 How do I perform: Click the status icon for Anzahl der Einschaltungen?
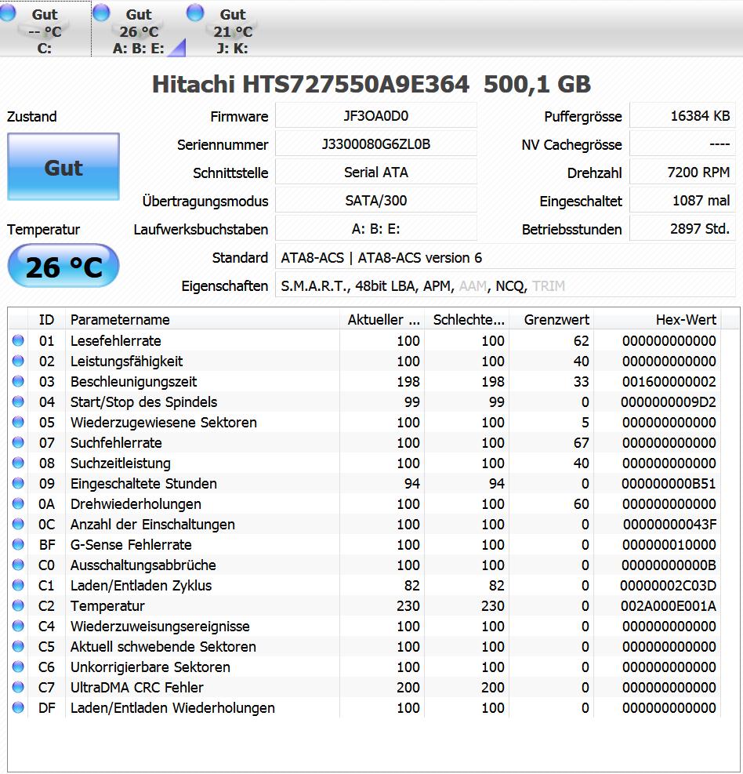click(18, 524)
